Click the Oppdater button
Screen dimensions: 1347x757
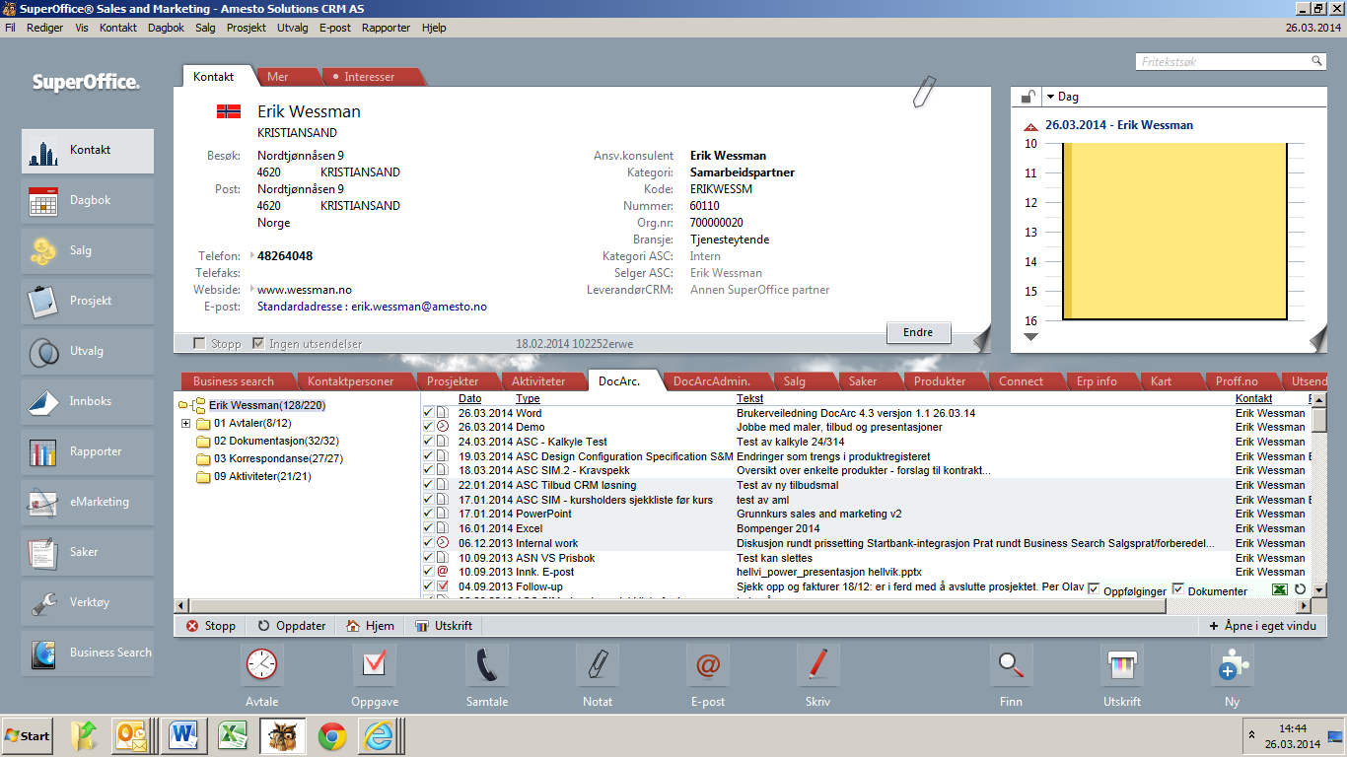(x=291, y=626)
